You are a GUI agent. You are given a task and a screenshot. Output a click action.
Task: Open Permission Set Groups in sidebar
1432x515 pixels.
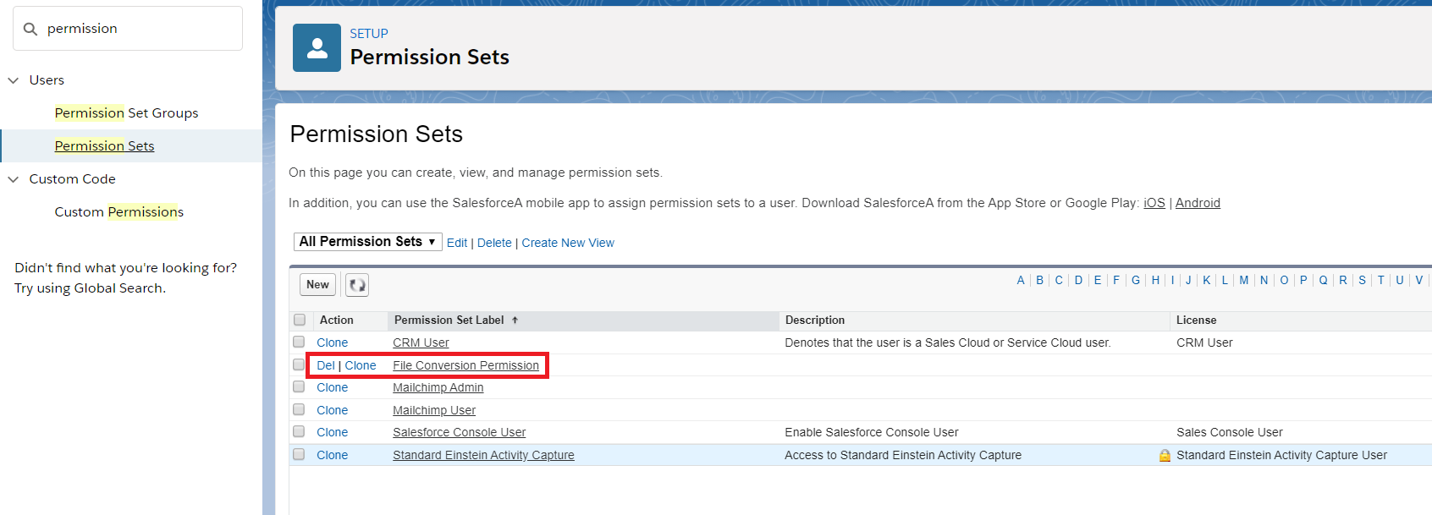pos(126,113)
